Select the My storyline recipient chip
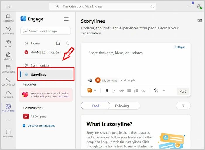Screen dimensions: 205x150 pos(107,80)
